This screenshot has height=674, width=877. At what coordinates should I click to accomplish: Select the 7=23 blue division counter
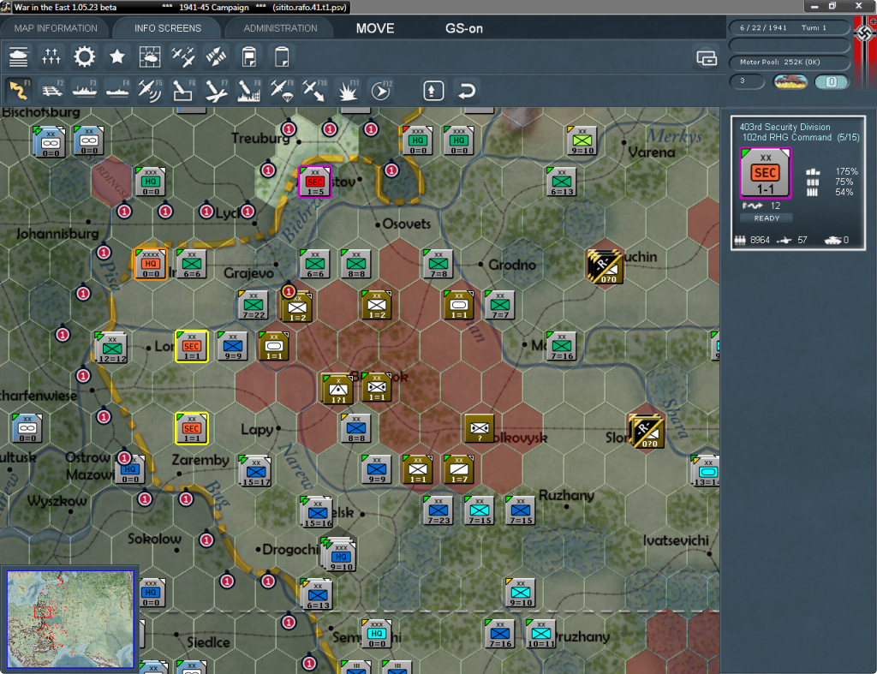click(438, 510)
